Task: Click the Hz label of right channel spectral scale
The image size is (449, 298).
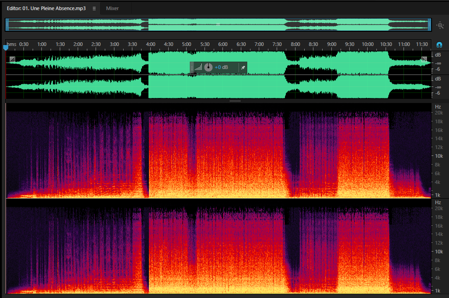Action: [438, 203]
